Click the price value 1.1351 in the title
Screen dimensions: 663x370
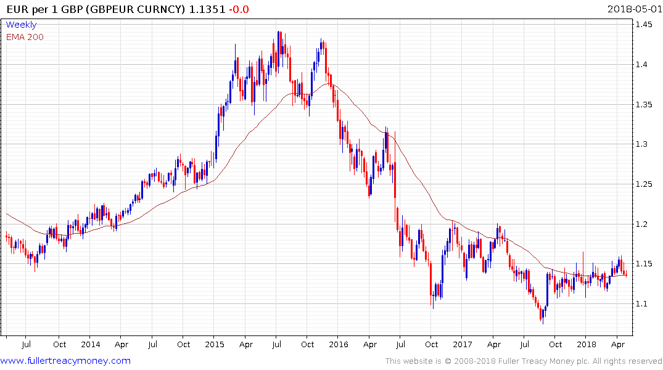pyautogui.click(x=207, y=9)
